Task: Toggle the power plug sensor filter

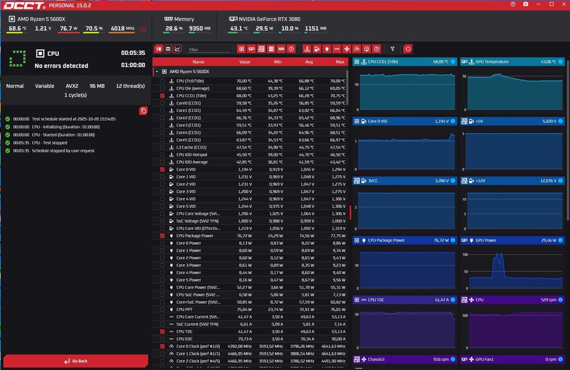Action: click(x=327, y=49)
